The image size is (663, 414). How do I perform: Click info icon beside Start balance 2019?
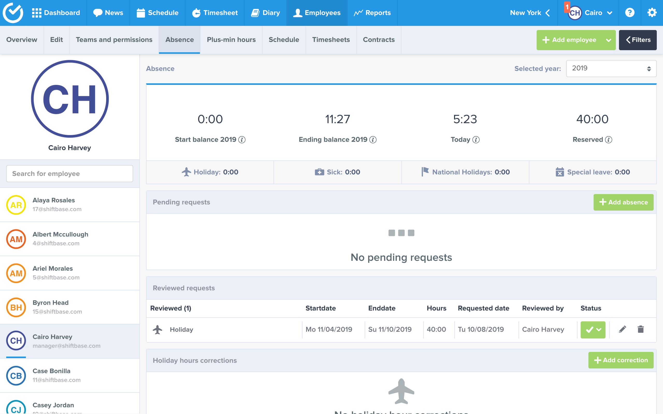coord(242,140)
